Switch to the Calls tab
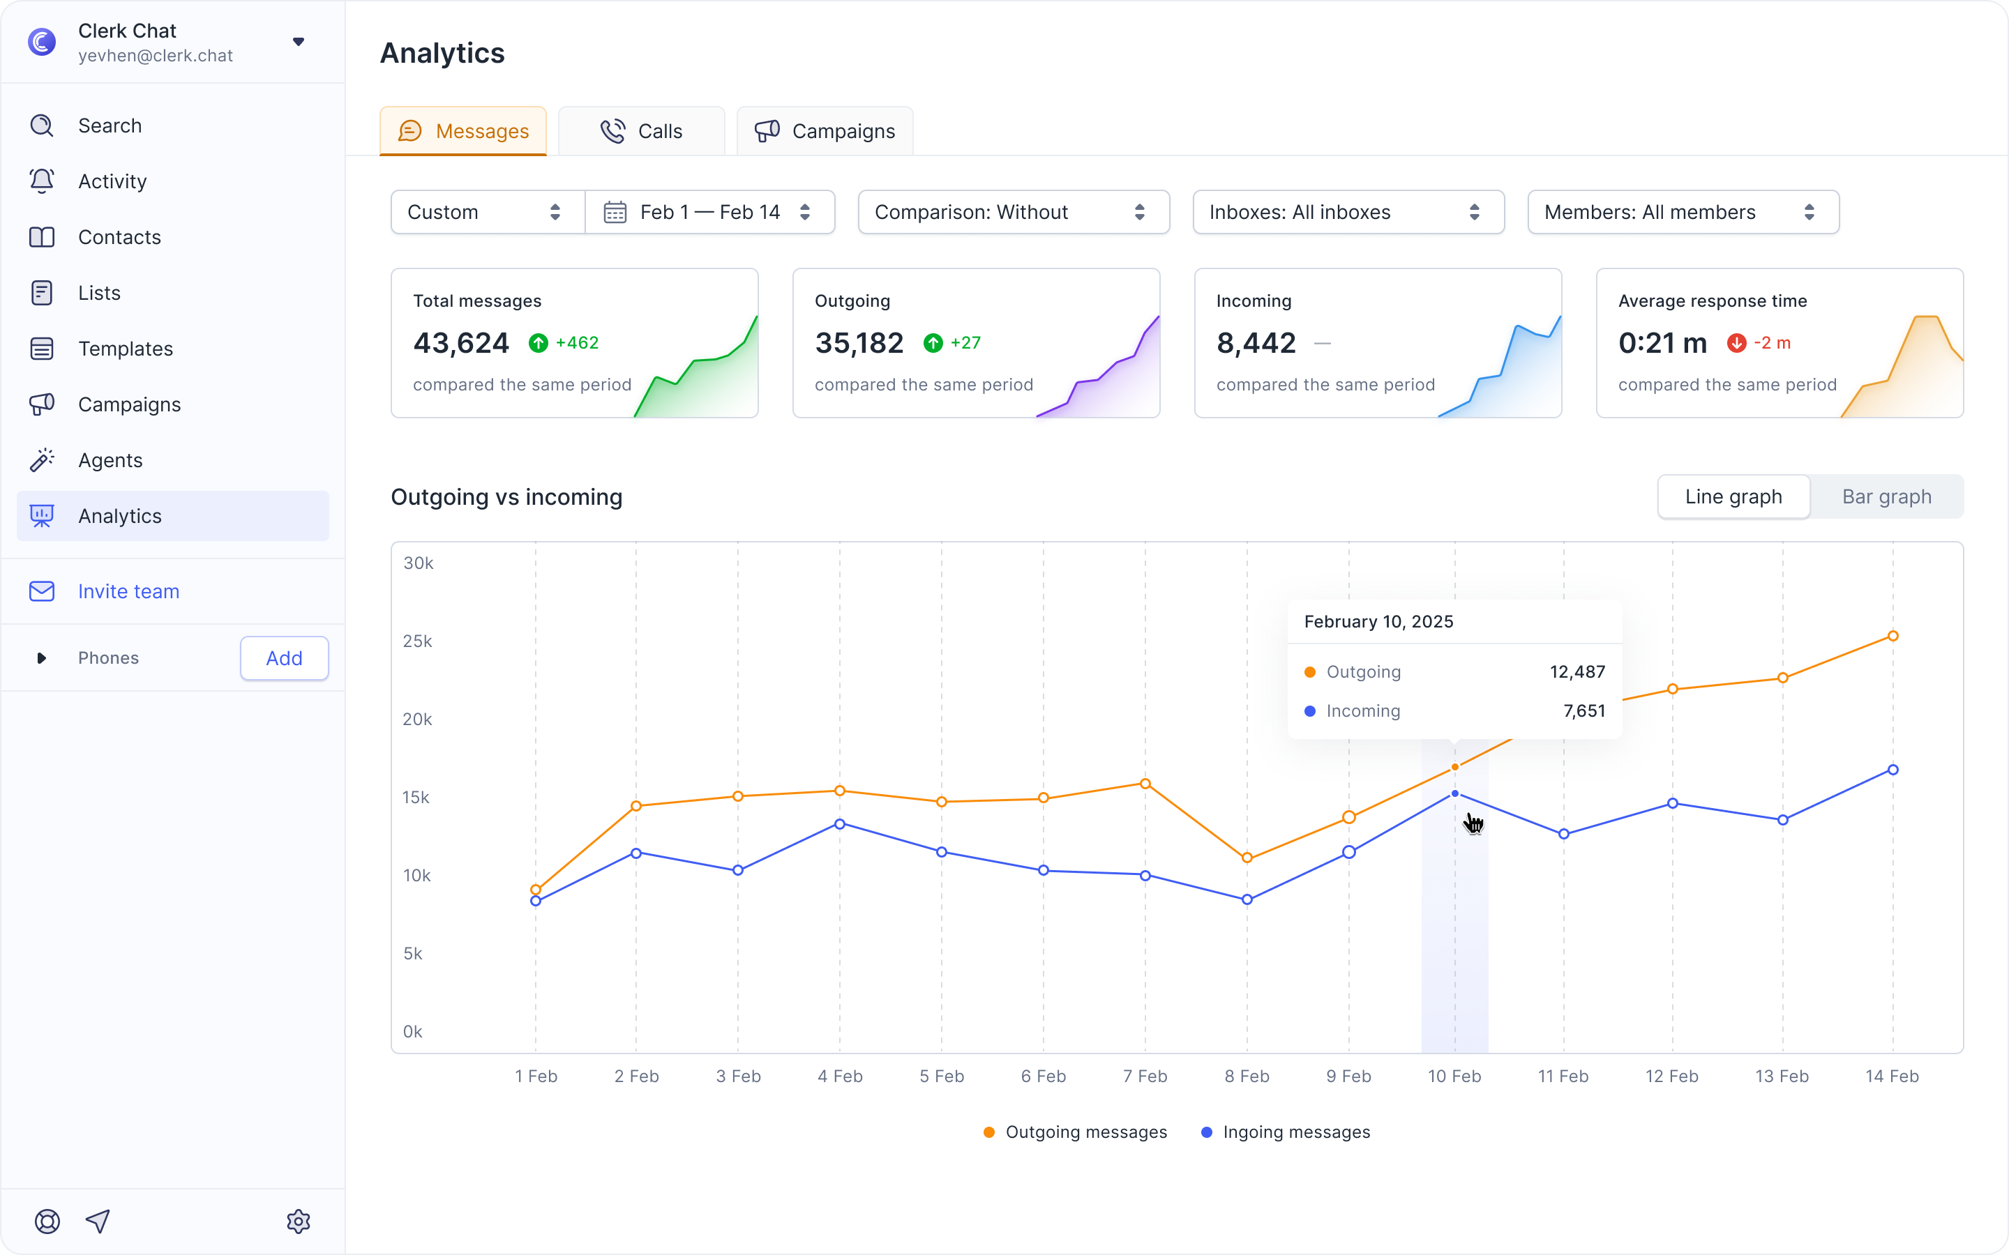 [642, 131]
